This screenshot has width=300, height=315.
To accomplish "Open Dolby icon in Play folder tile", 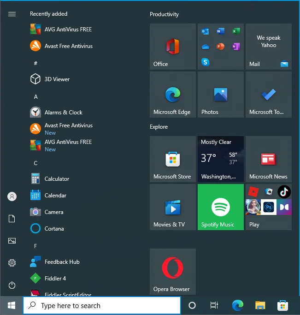I will 284,207.
